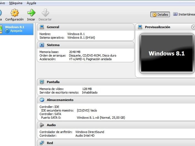
Task: Collapse the Previsualización panel arrow
Action: point(193,27)
